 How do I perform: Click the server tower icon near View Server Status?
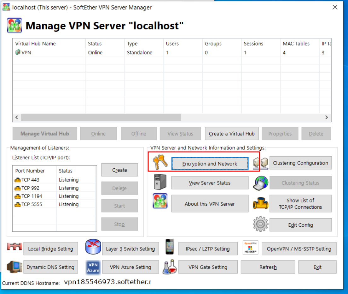(160, 182)
